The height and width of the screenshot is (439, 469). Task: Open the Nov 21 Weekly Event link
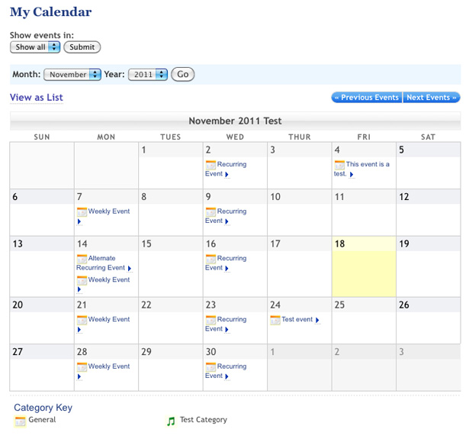click(x=109, y=320)
